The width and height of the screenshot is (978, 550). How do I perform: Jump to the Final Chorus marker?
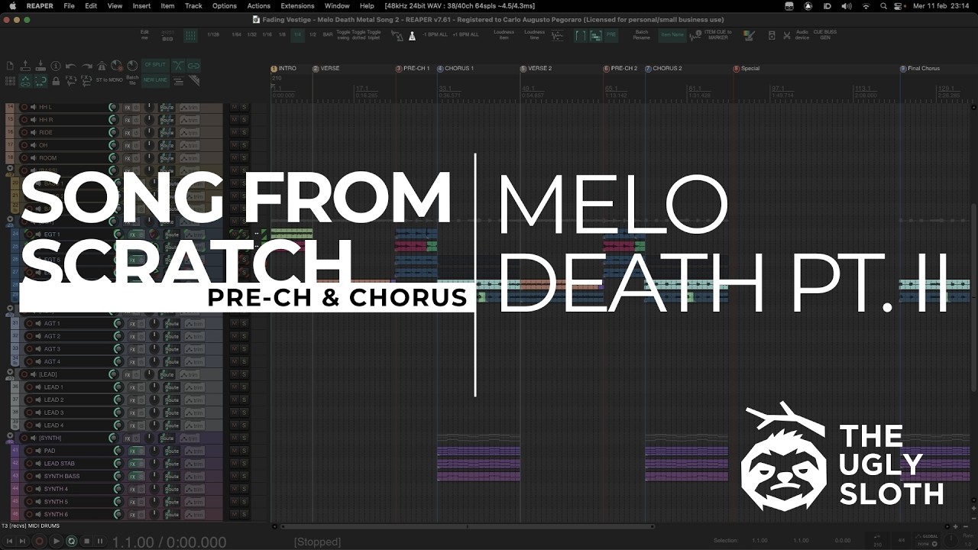click(920, 69)
